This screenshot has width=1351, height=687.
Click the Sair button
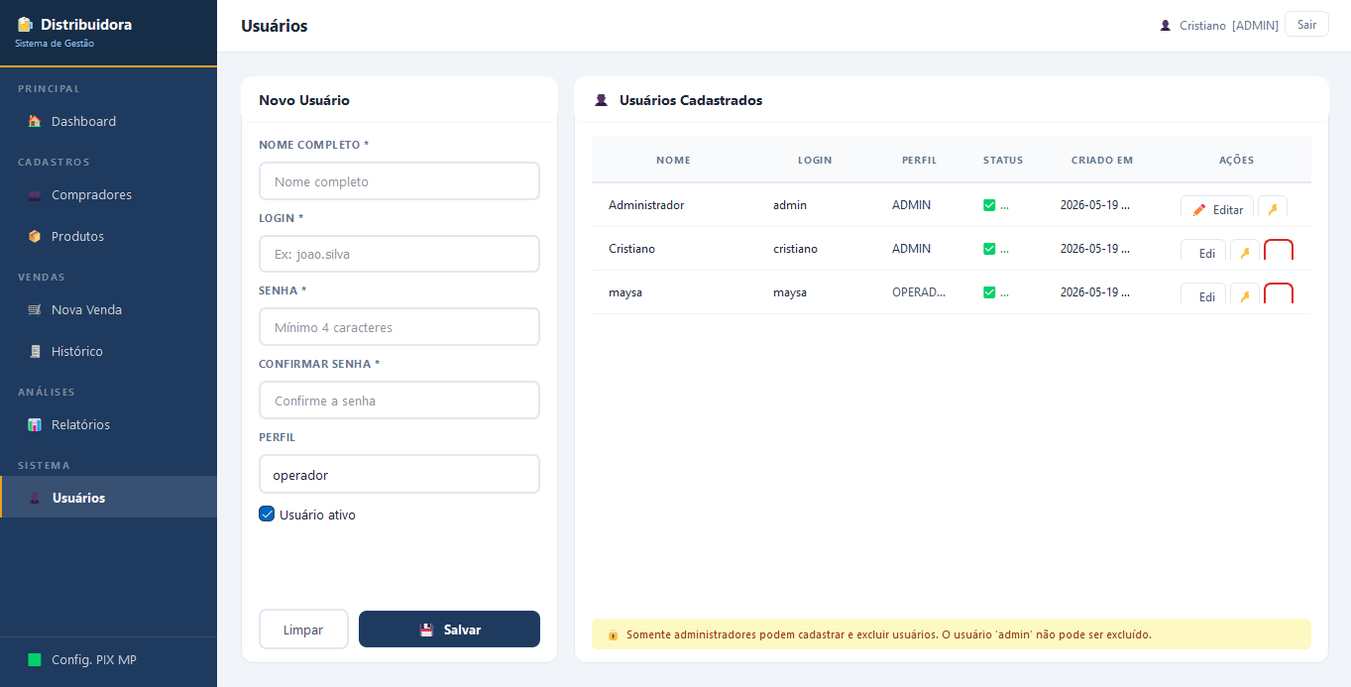click(x=1306, y=25)
